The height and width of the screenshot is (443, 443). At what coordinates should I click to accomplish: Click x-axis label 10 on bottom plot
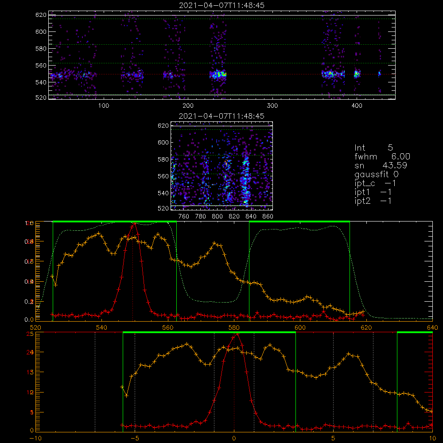pyautogui.click(x=432, y=439)
